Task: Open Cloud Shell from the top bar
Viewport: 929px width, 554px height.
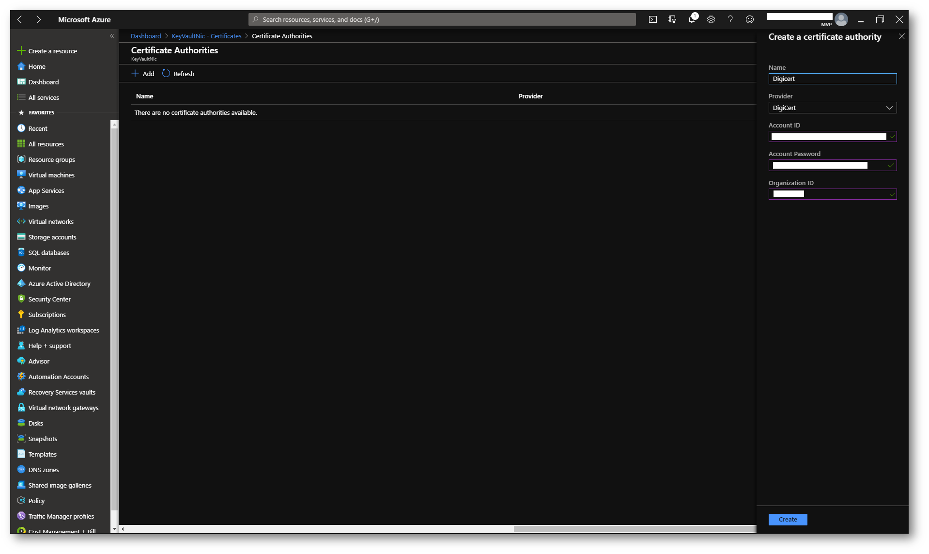Action: (652, 19)
